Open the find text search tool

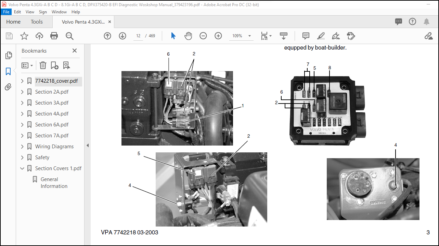coord(69,36)
